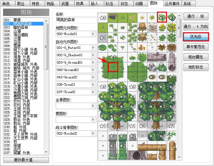
Task: Click the mossy rock tile
Action: click(162, 67)
